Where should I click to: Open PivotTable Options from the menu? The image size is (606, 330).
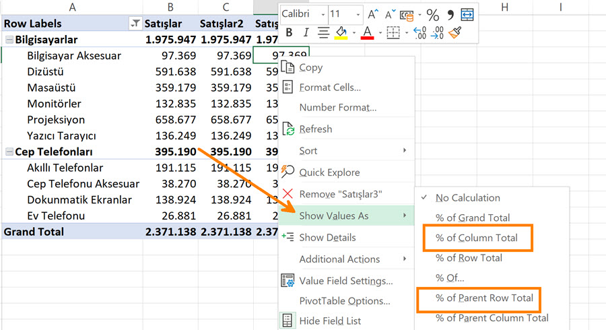coord(345,301)
